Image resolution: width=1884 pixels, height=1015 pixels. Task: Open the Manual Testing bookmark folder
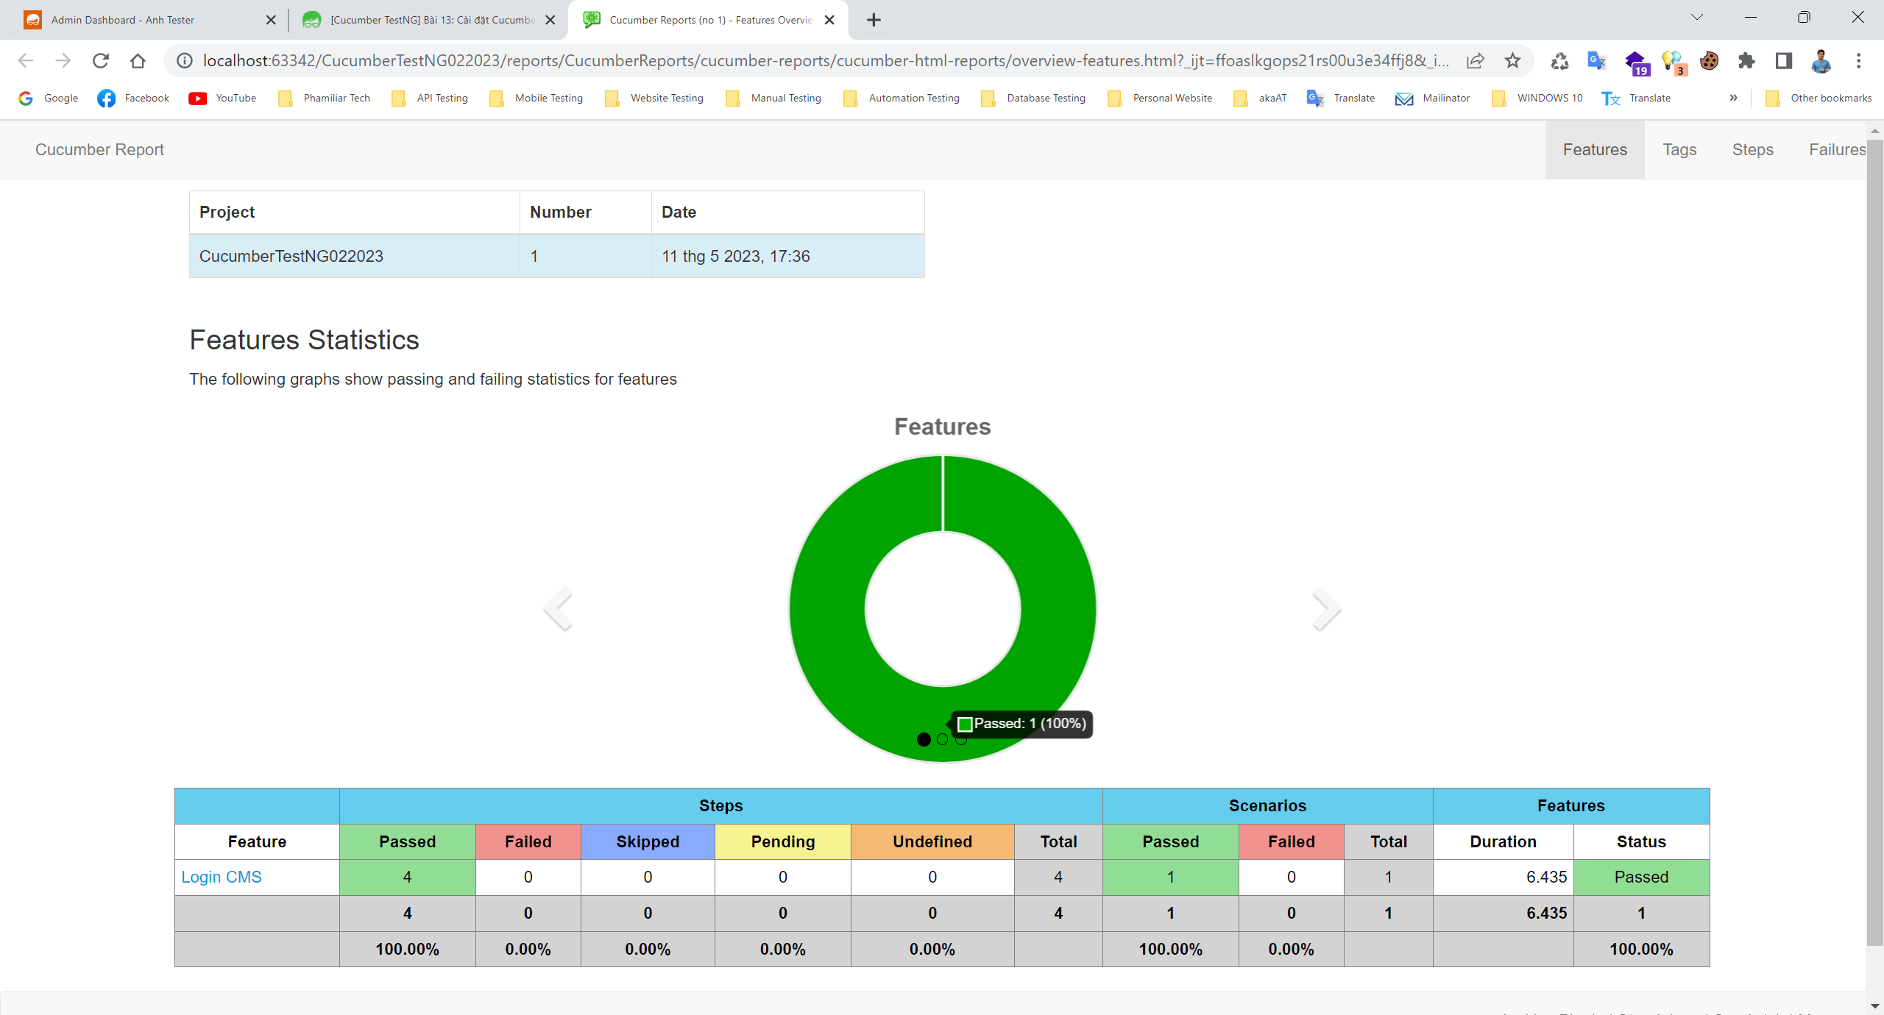click(773, 98)
